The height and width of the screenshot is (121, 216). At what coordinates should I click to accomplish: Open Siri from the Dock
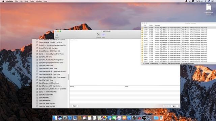[60, 118]
